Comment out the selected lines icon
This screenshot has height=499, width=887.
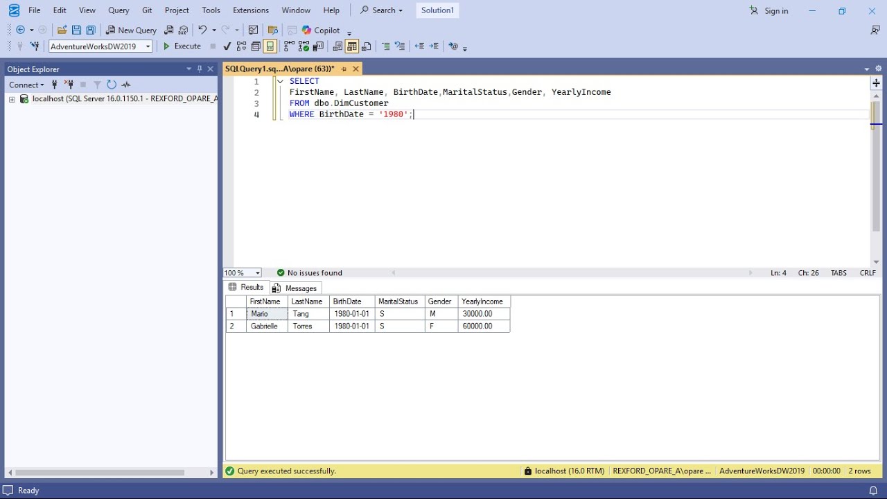[x=386, y=46]
